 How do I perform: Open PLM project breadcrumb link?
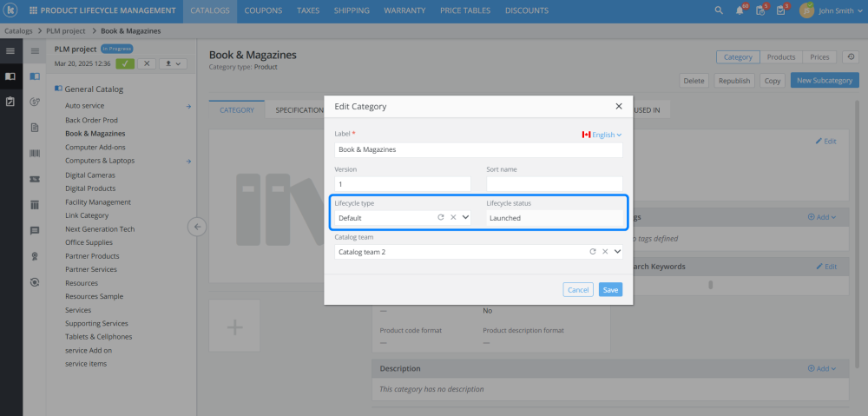click(x=66, y=31)
